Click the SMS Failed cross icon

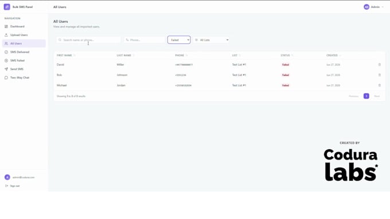pos(6,61)
